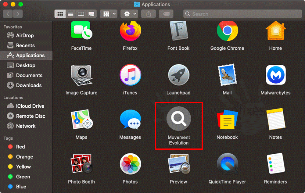This screenshot has width=305, height=193.
Task: Click the Mail stamp icon
Action: pyautogui.click(x=227, y=75)
